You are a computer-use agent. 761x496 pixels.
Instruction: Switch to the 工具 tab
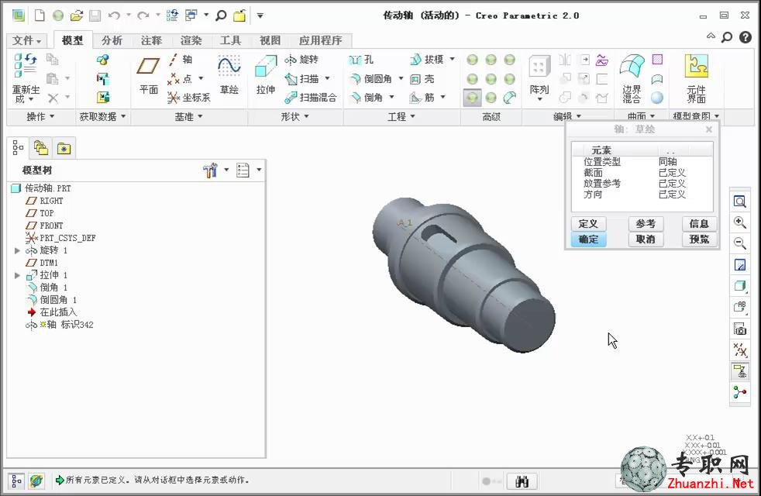230,40
